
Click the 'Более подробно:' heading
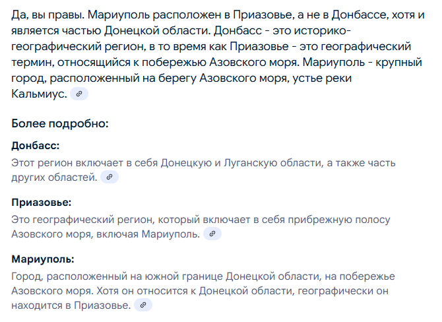60,123
